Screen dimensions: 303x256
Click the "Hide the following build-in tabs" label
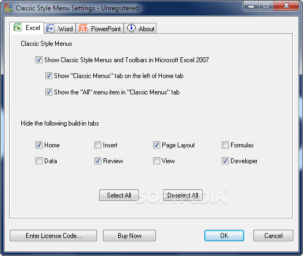pyautogui.click(x=60, y=123)
